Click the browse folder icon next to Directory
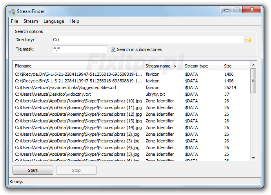Screen dimensions: 271x195 coord(248,40)
